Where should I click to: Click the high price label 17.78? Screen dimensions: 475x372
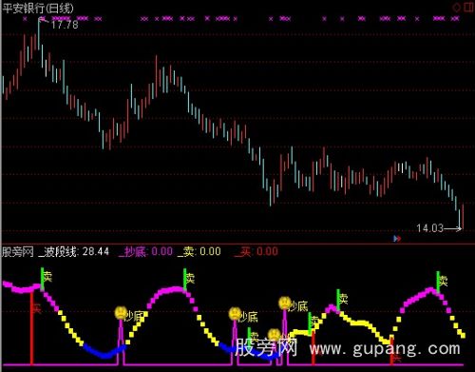(65, 25)
